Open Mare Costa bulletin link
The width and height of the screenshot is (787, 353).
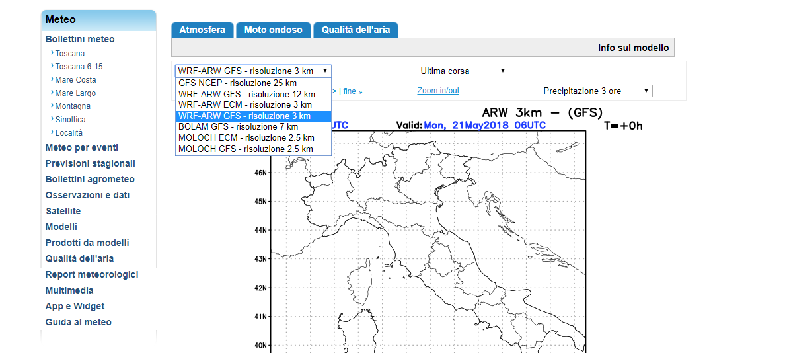pyautogui.click(x=75, y=80)
